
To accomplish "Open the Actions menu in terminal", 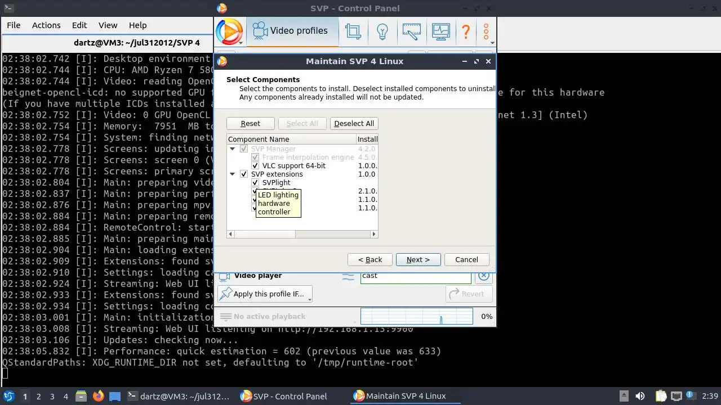I will 46,25.
